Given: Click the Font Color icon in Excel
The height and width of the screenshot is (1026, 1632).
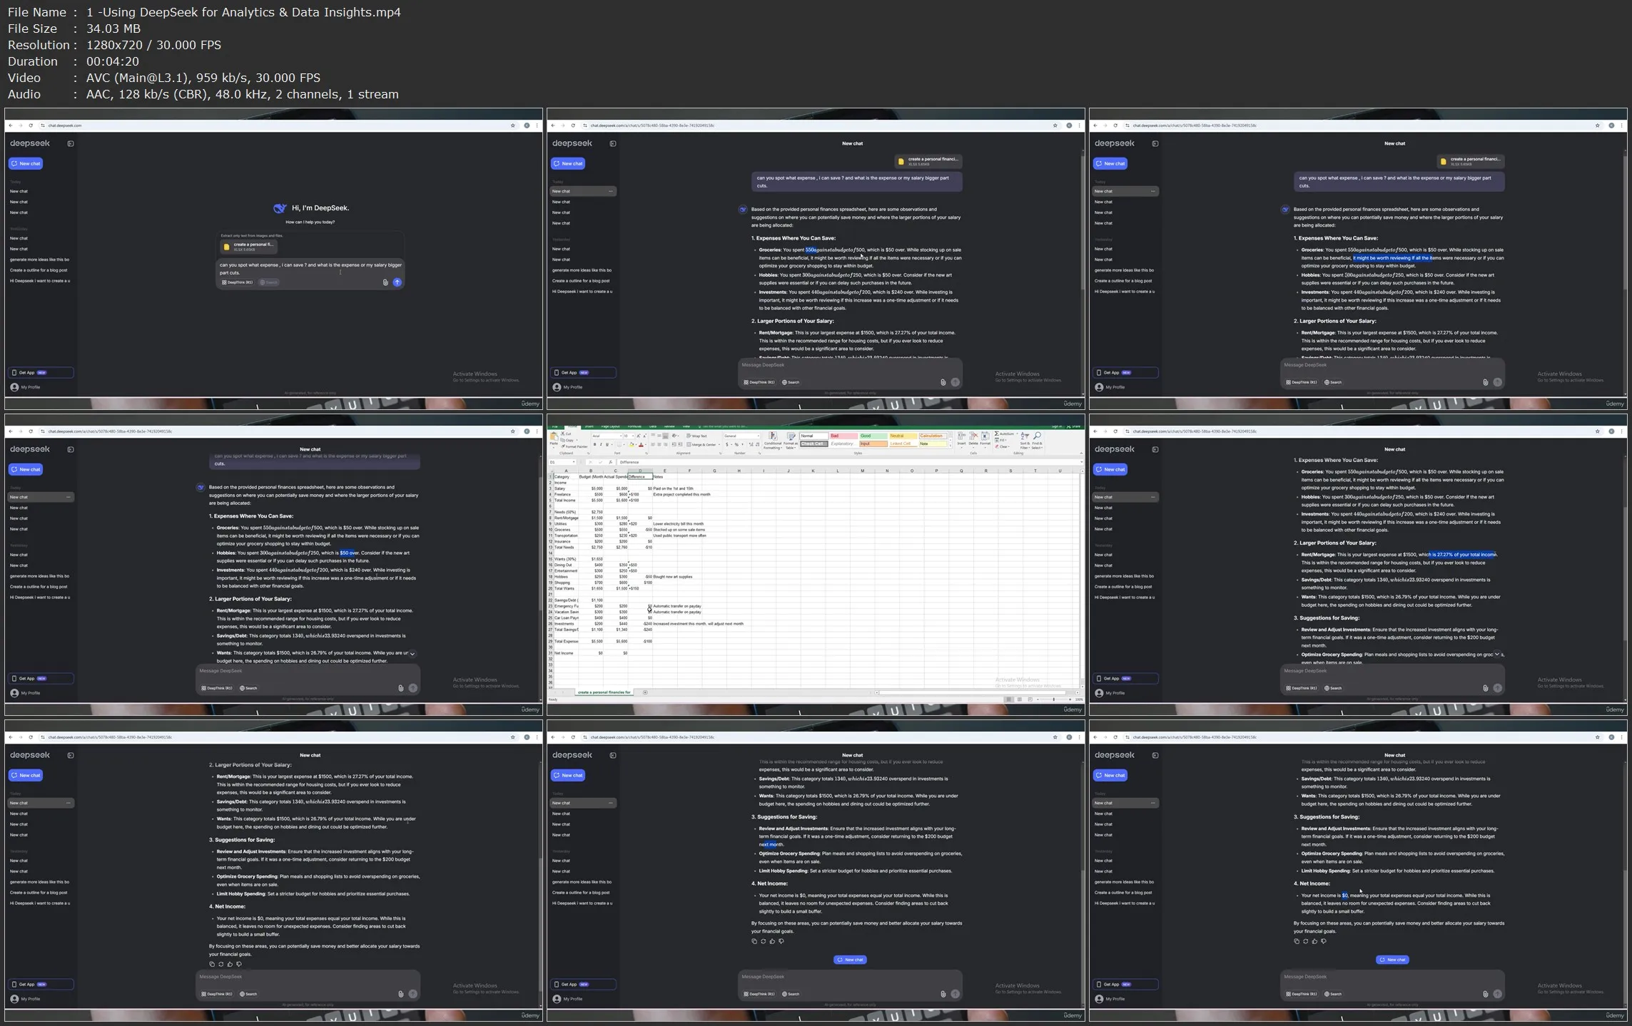Looking at the screenshot, I should tap(641, 444).
